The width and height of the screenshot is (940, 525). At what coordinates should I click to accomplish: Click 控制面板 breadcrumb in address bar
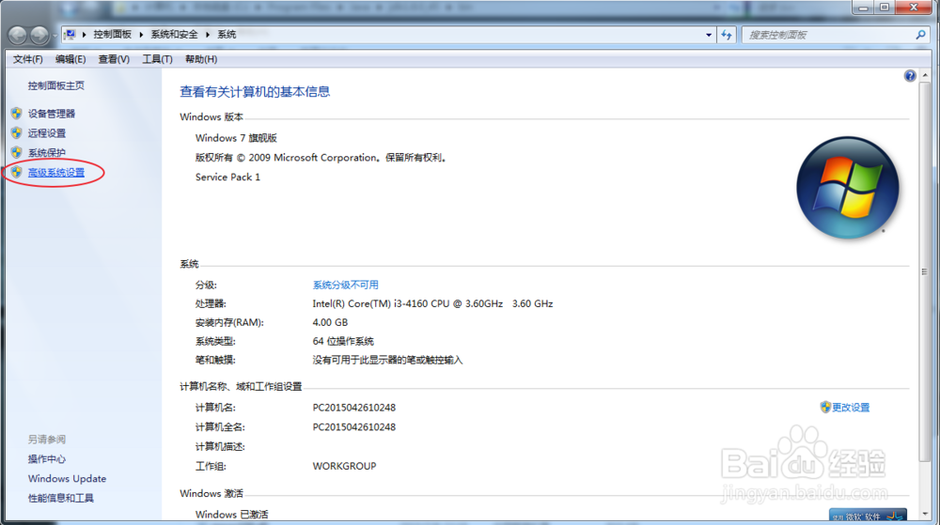tap(112, 35)
